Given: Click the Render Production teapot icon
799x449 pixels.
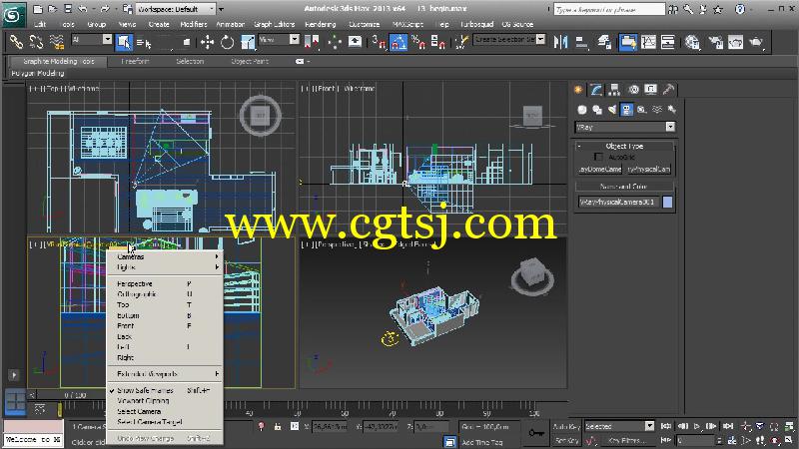Looking at the screenshot, I should [x=756, y=42].
